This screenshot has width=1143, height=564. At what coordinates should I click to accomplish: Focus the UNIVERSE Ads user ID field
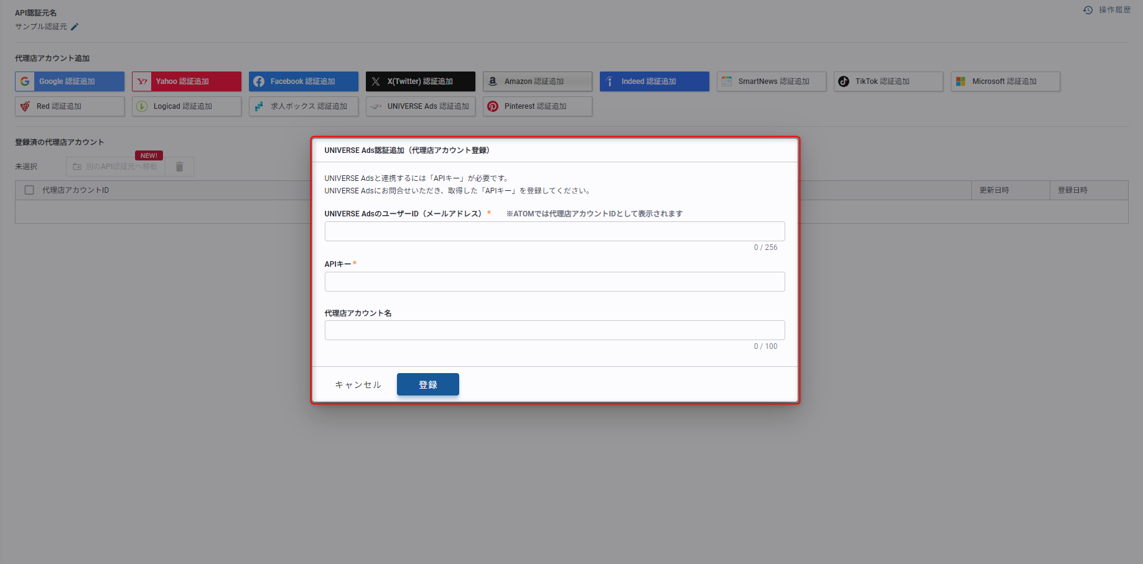[554, 231]
